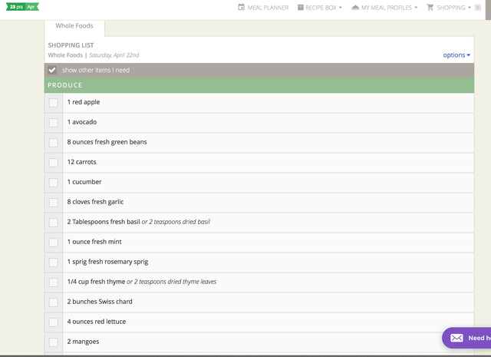Click the Need help button
491x357 pixels.
[466, 338]
